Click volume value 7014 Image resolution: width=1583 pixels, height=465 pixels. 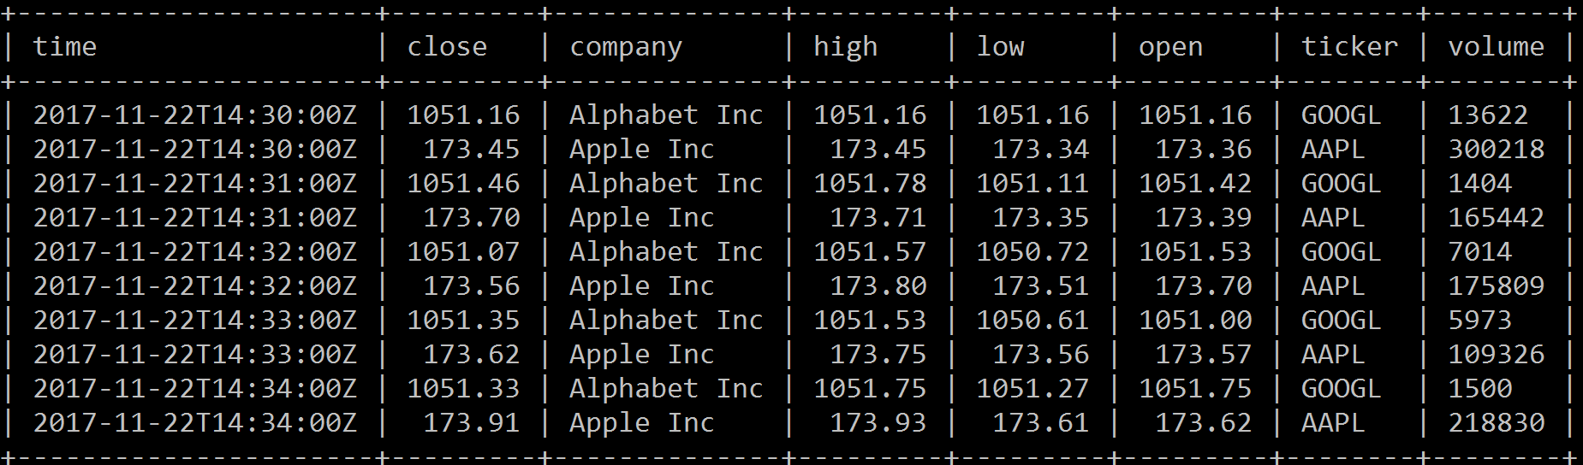pyautogui.click(x=1479, y=252)
